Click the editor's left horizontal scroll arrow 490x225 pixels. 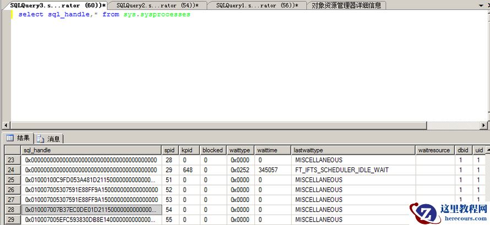coord(6,126)
